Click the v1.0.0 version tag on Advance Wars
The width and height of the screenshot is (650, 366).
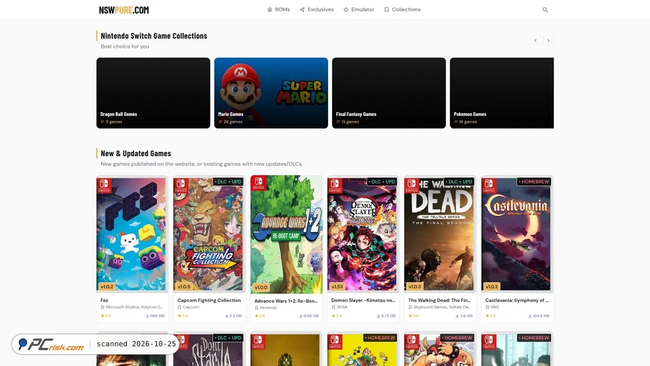(x=261, y=287)
